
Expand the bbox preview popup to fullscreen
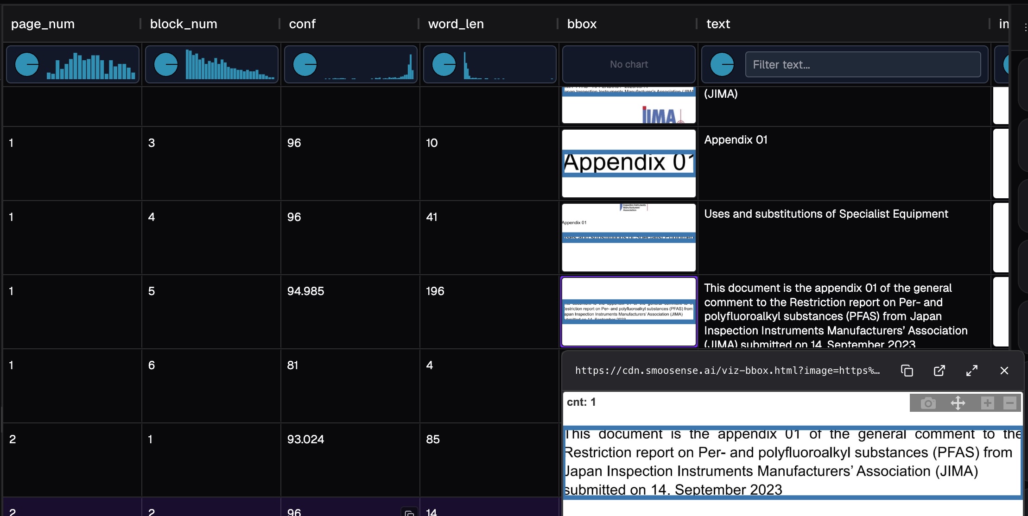(971, 371)
